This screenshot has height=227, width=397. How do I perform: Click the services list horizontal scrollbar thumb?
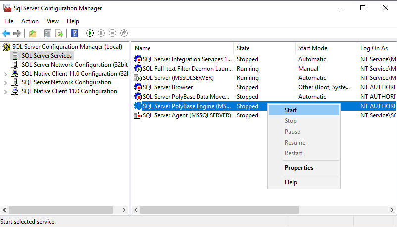click(x=219, y=210)
